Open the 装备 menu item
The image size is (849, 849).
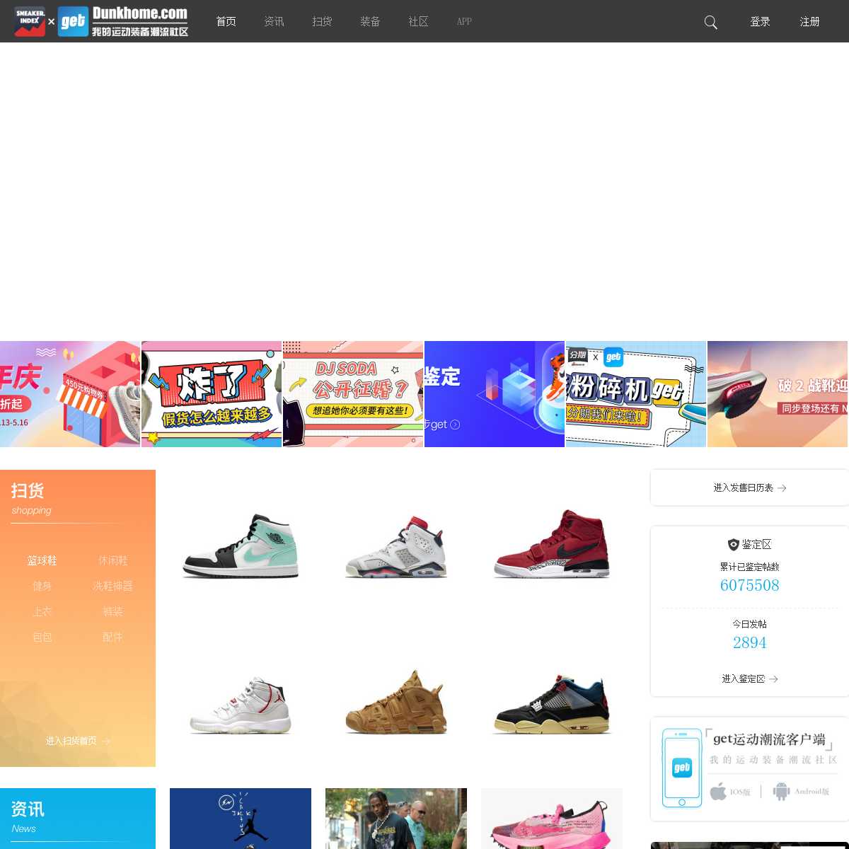(371, 21)
